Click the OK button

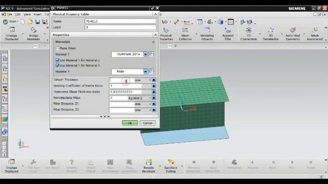pos(130,123)
